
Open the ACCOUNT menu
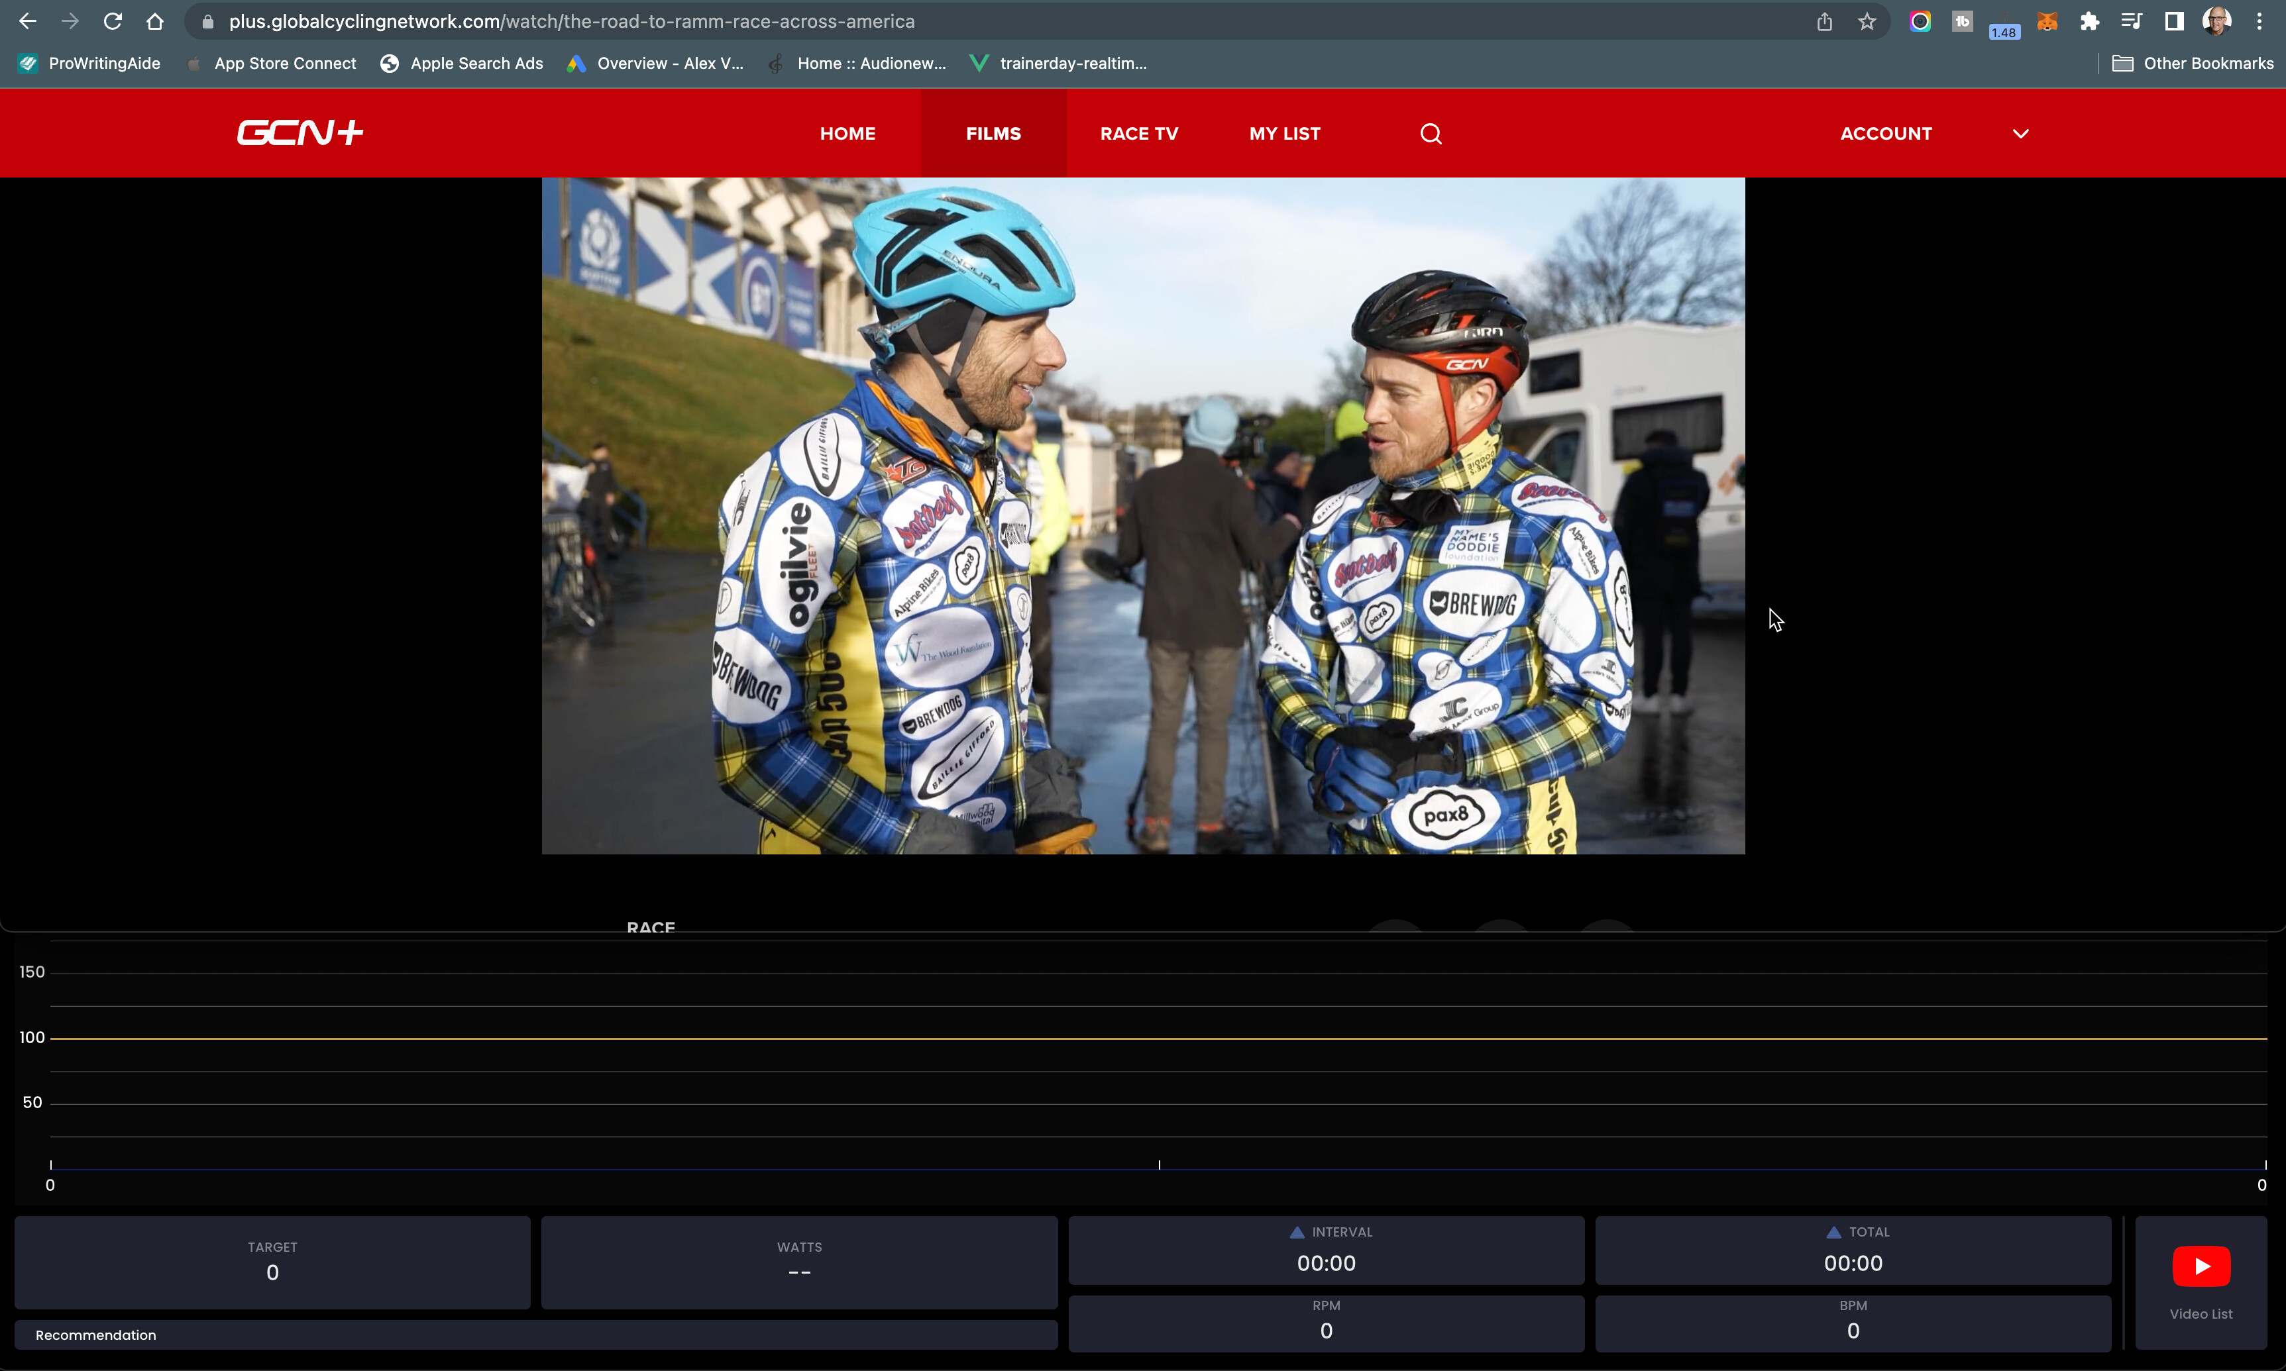tap(1886, 133)
